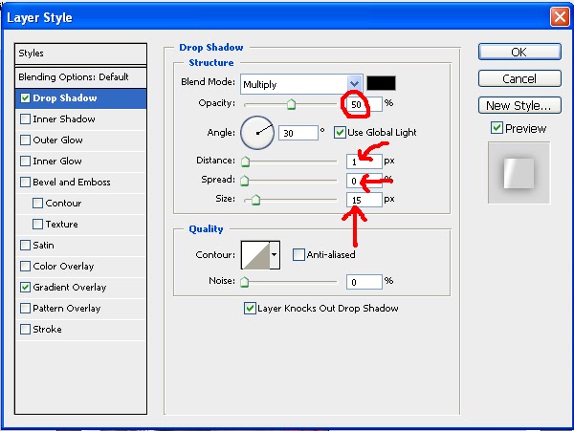This screenshot has height=431, width=574.
Task: Click the Size value field
Action: tap(364, 200)
